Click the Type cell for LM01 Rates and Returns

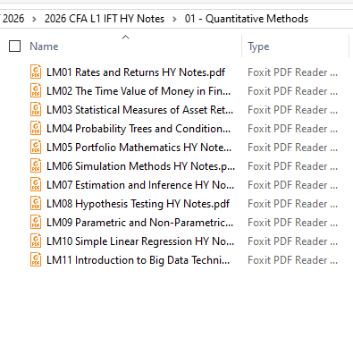292,72
